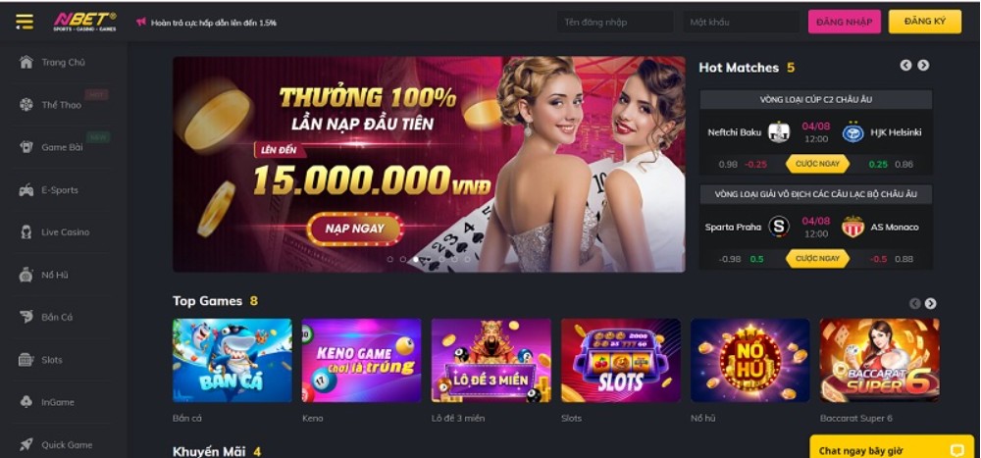This screenshot has width=981, height=458.
Task: Click the Đăng Nhập button
Action: point(844,22)
